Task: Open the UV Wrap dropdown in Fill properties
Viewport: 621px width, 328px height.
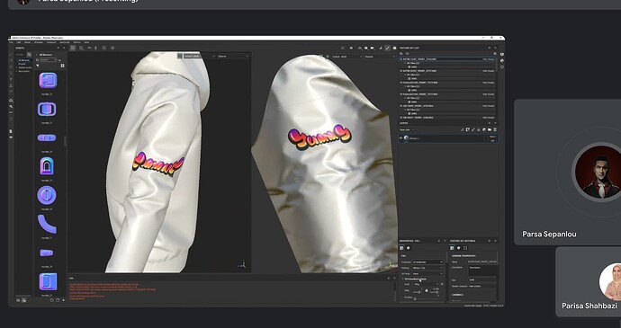Action: (x=427, y=274)
